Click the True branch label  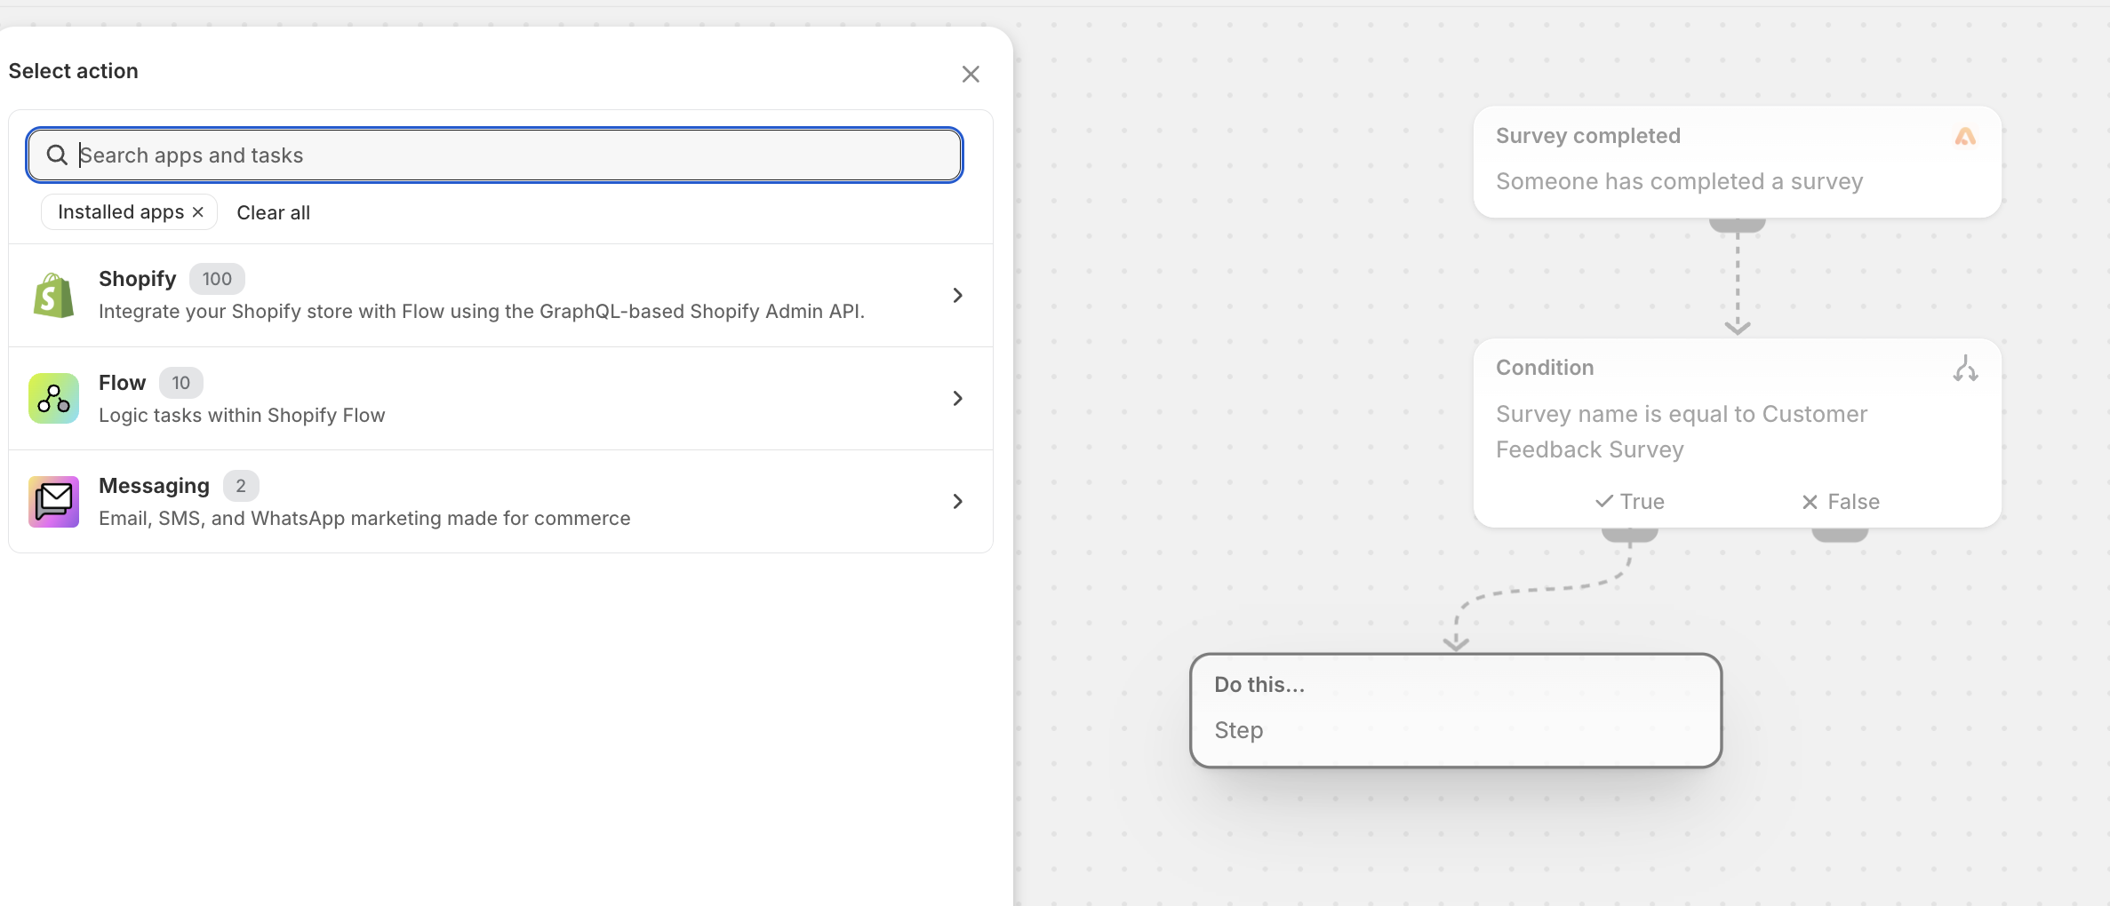[x=1642, y=502]
